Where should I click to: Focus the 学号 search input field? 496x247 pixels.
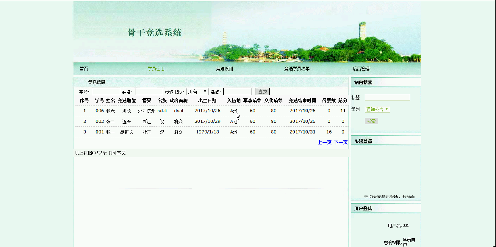click(106, 92)
